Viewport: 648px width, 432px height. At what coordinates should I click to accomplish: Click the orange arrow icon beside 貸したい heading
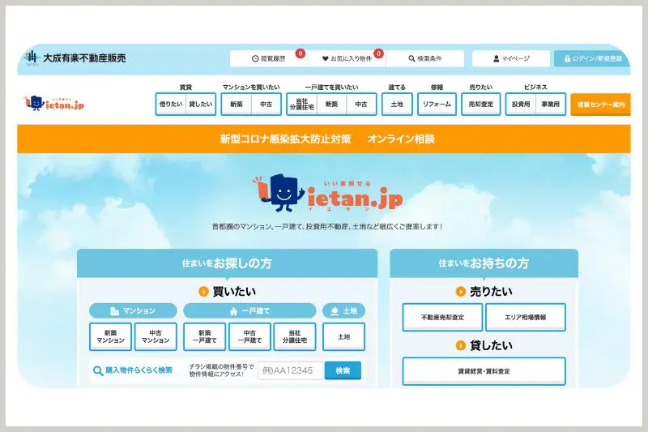tap(460, 345)
